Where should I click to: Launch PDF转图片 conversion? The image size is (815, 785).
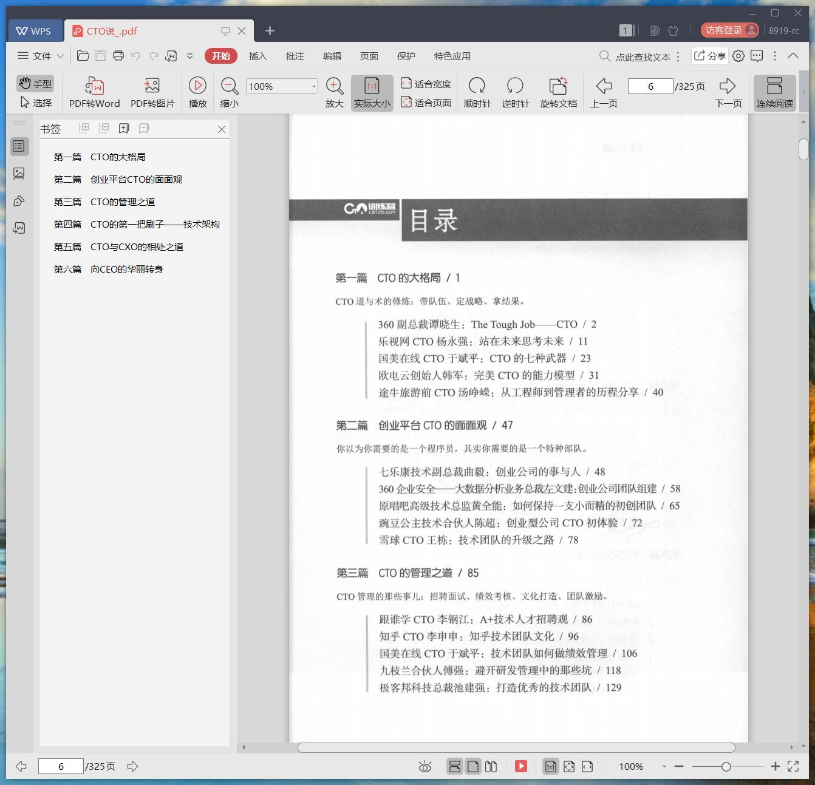(x=152, y=93)
